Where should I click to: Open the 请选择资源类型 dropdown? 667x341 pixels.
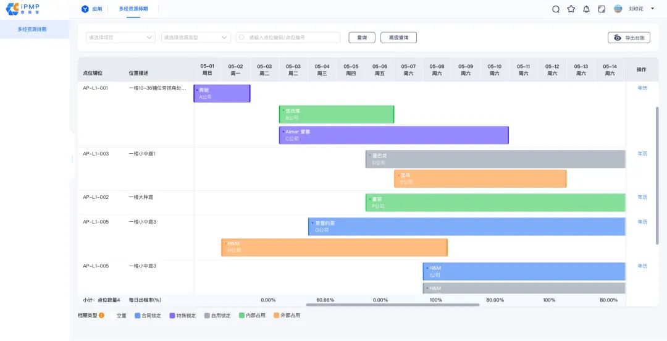coord(196,38)
